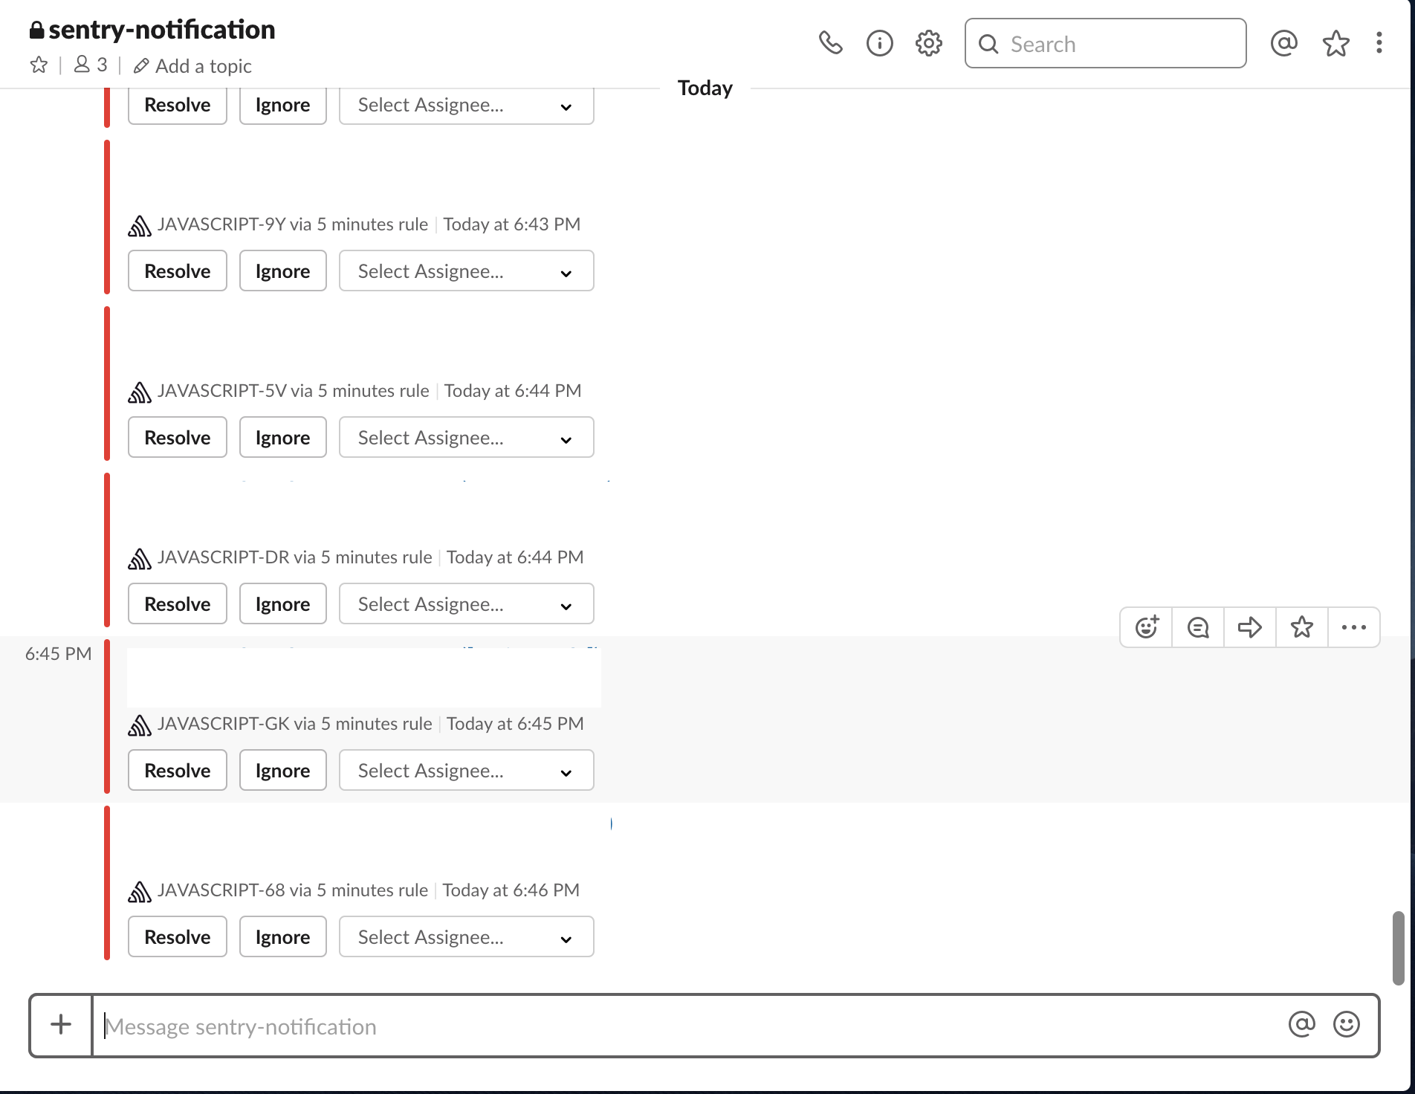This screenshot has width=1415, height=1094.
Task: Resolve the JAVASCRIPT-DR issue
Action: [x=178, y=603]
